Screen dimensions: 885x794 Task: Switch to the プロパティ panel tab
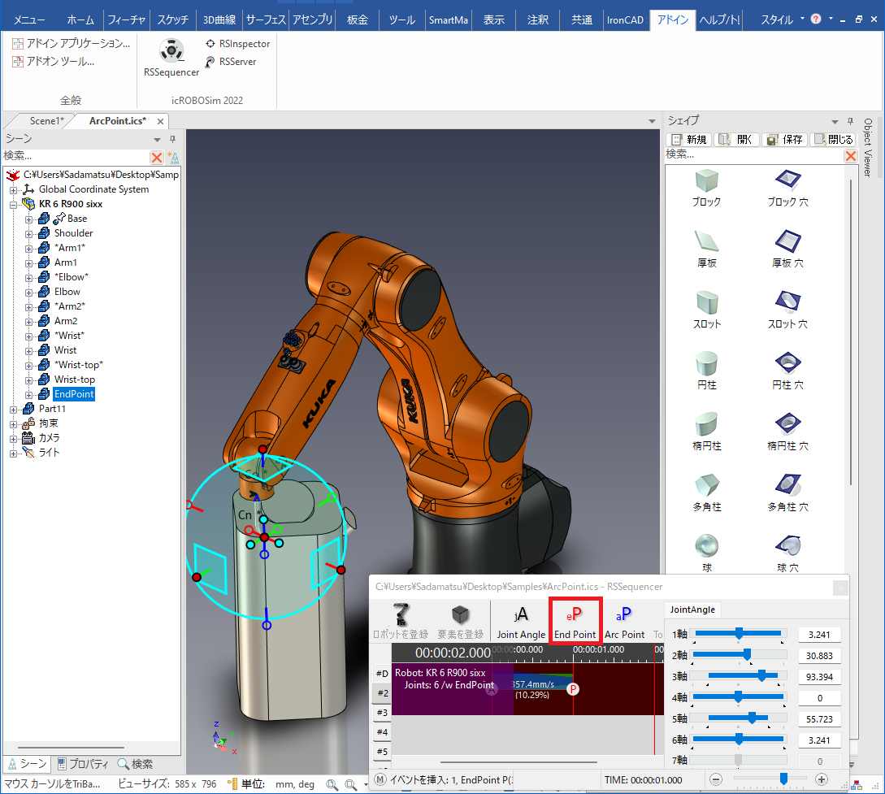pos(82,764)
